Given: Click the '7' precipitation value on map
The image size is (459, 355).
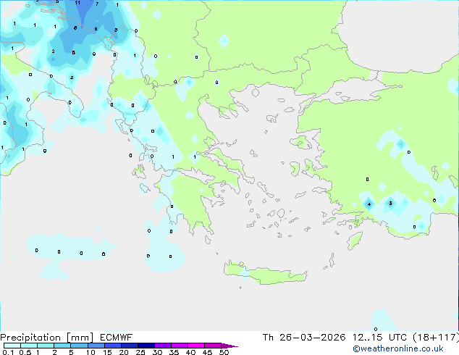Looking at the screenshot, I should pos(97,4).
